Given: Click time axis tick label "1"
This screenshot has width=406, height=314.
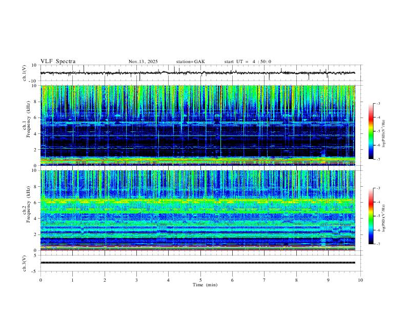Looking at the screenshot, I should 72,280.
